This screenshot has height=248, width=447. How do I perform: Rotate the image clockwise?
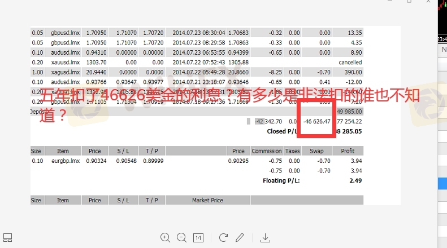pos(223,237)
